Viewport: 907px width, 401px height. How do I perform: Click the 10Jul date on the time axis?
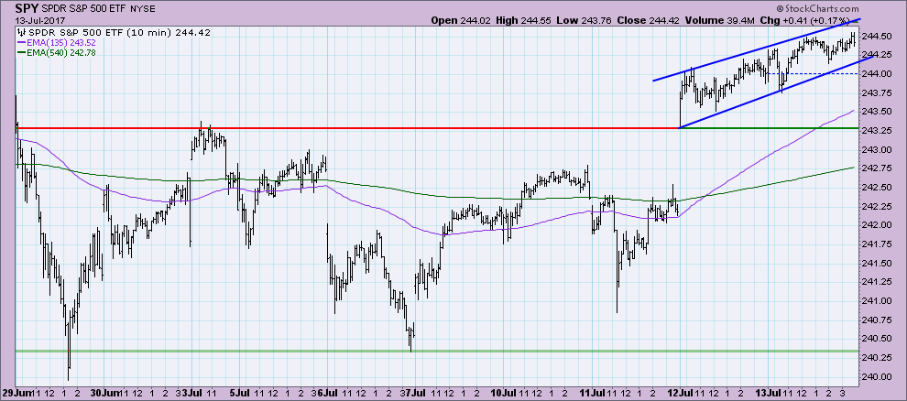coord(505,391)
